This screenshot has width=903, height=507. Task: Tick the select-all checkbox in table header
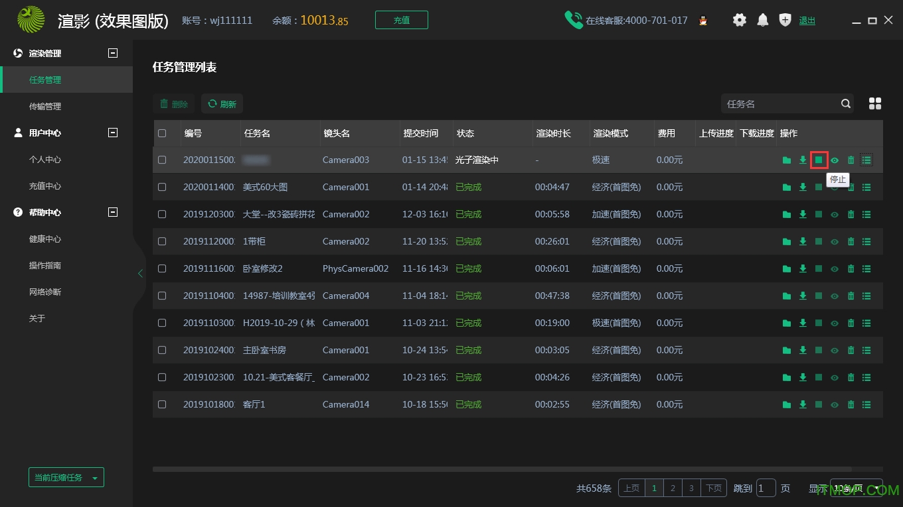tap(162, 133)
